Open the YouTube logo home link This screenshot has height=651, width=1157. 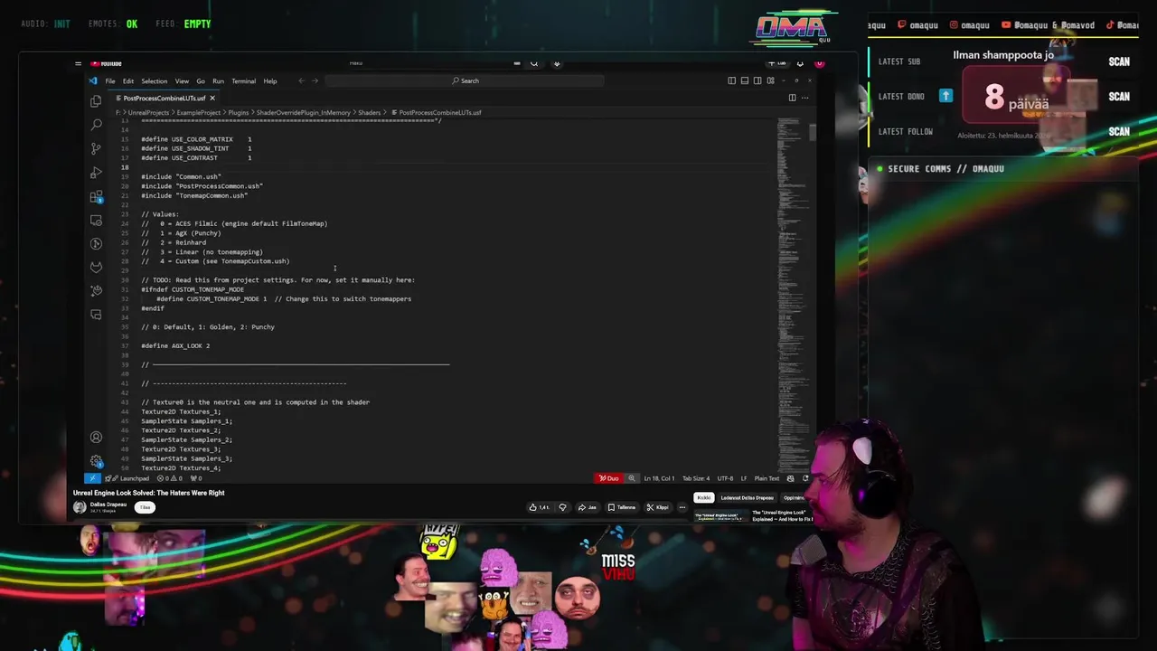pyautogui.click(x=107, y=63)
